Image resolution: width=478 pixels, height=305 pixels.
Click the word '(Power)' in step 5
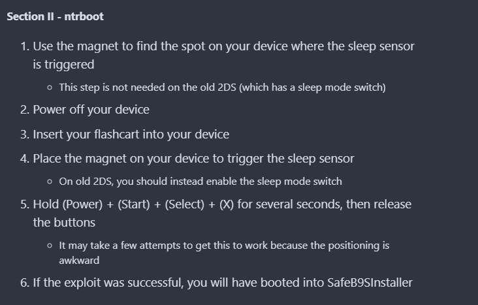(83, 204)
